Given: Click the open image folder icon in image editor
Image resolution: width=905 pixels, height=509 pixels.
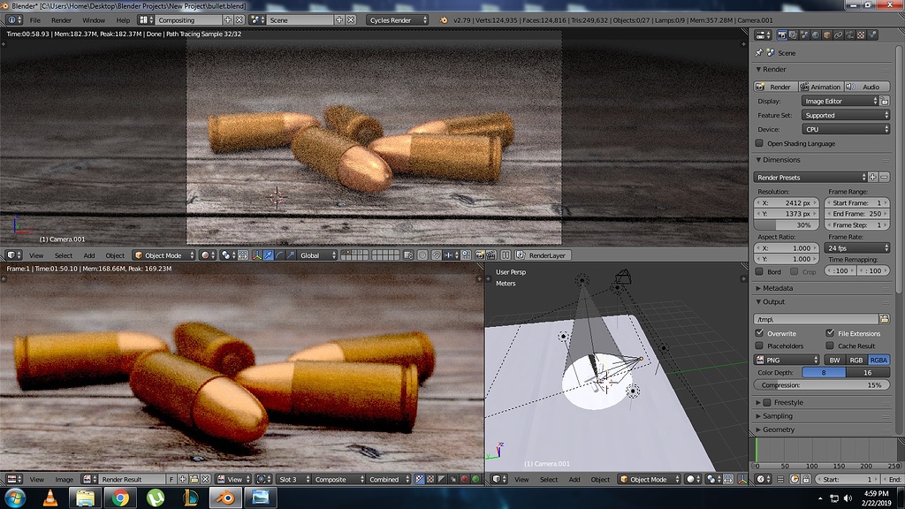Looking at the screenshot, I should click(x=194, y=479).
